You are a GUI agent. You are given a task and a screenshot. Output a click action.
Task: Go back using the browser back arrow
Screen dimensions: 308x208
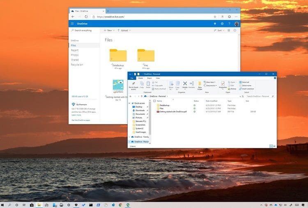coord(73,17)
